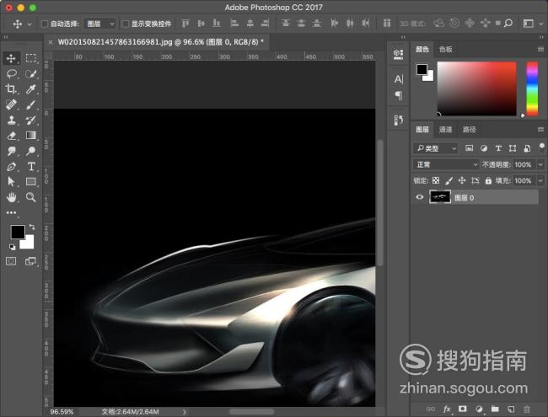Add a layer mask
The image size is (548, 417).
pyautogui.click(x=462, y=409)
